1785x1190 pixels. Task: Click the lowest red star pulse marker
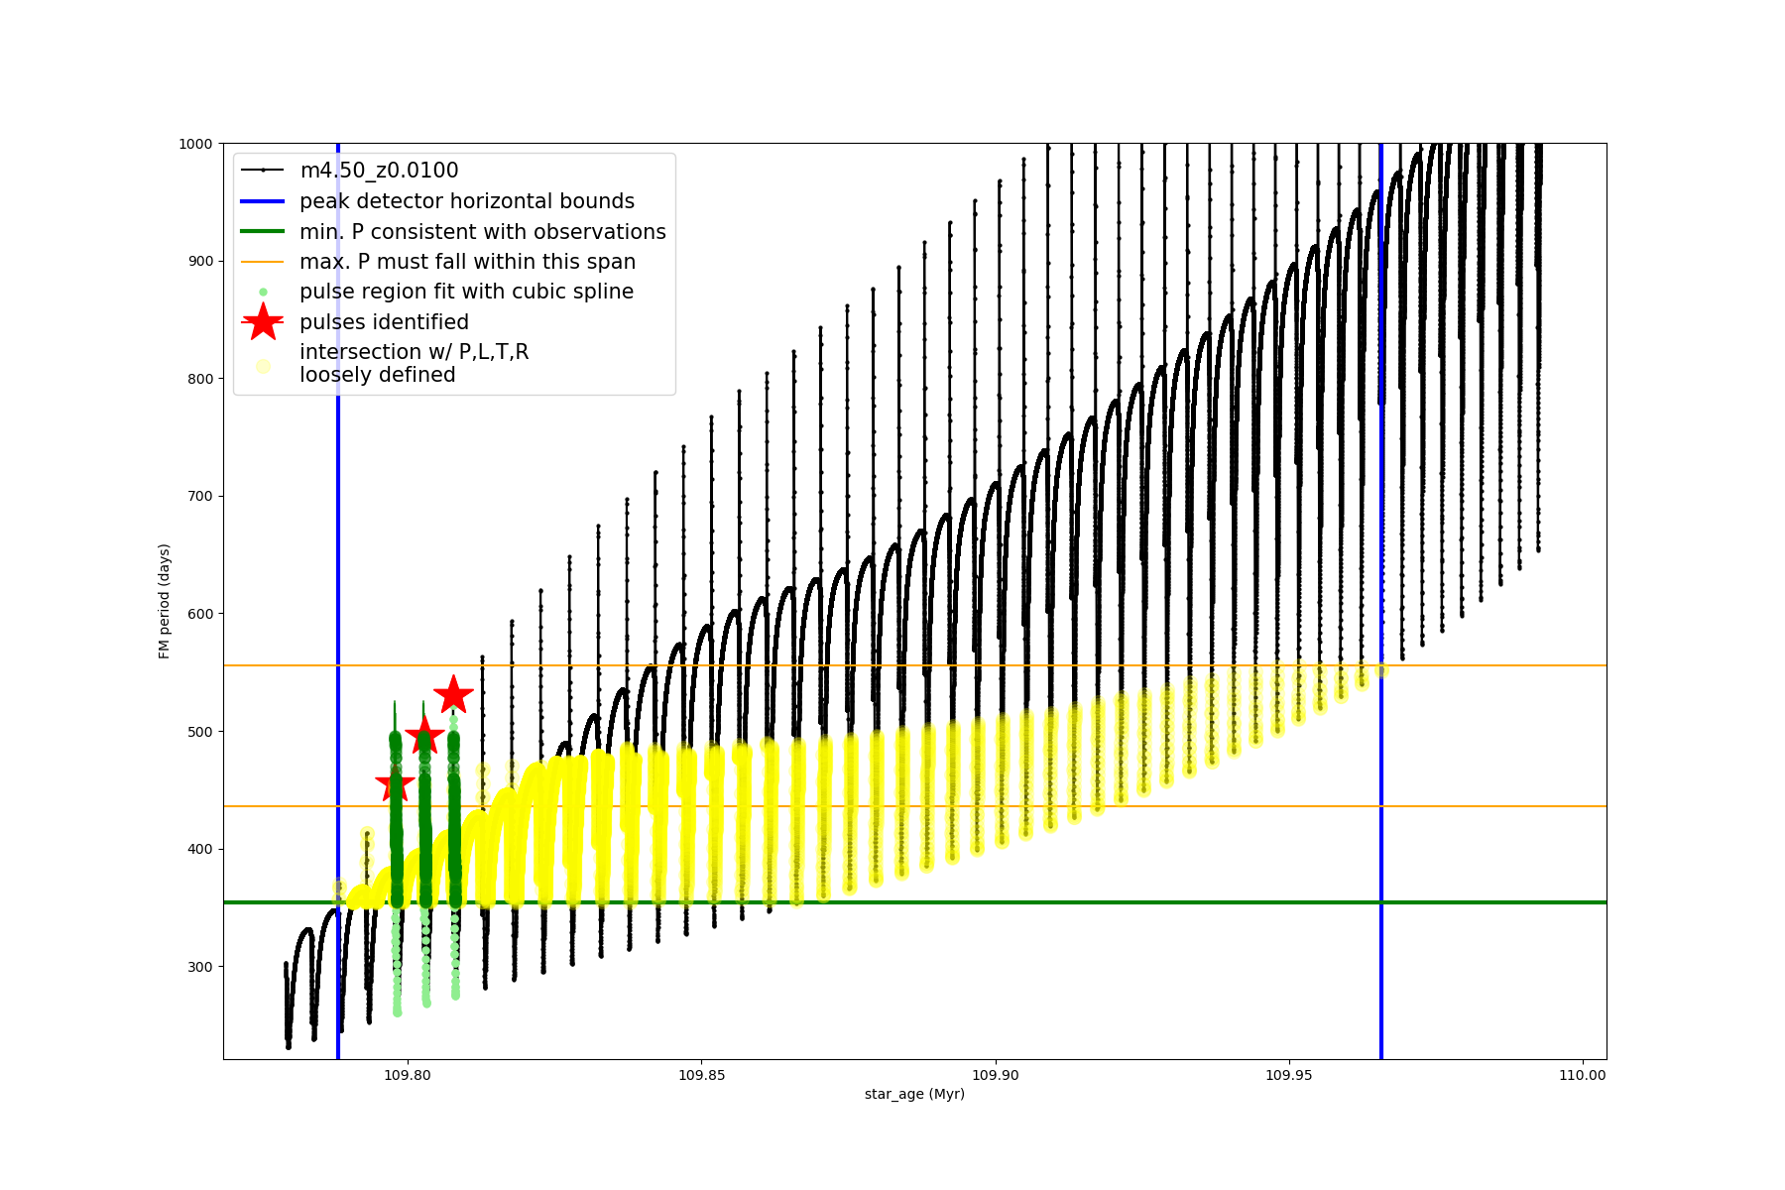click(x=396, y=784)
